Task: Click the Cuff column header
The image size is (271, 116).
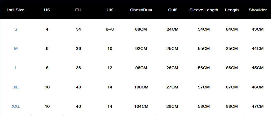Action: pyautogui.click(x=172, y=10)
